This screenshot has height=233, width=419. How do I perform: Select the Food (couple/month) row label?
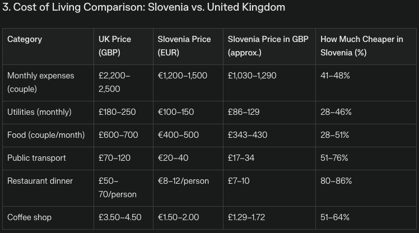(x=46, y=135)
